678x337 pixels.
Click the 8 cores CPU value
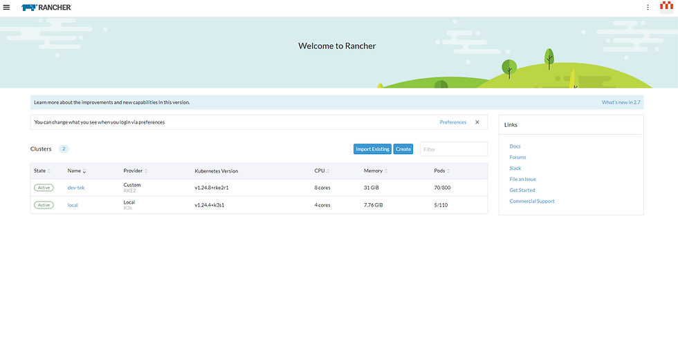point(322,188)
